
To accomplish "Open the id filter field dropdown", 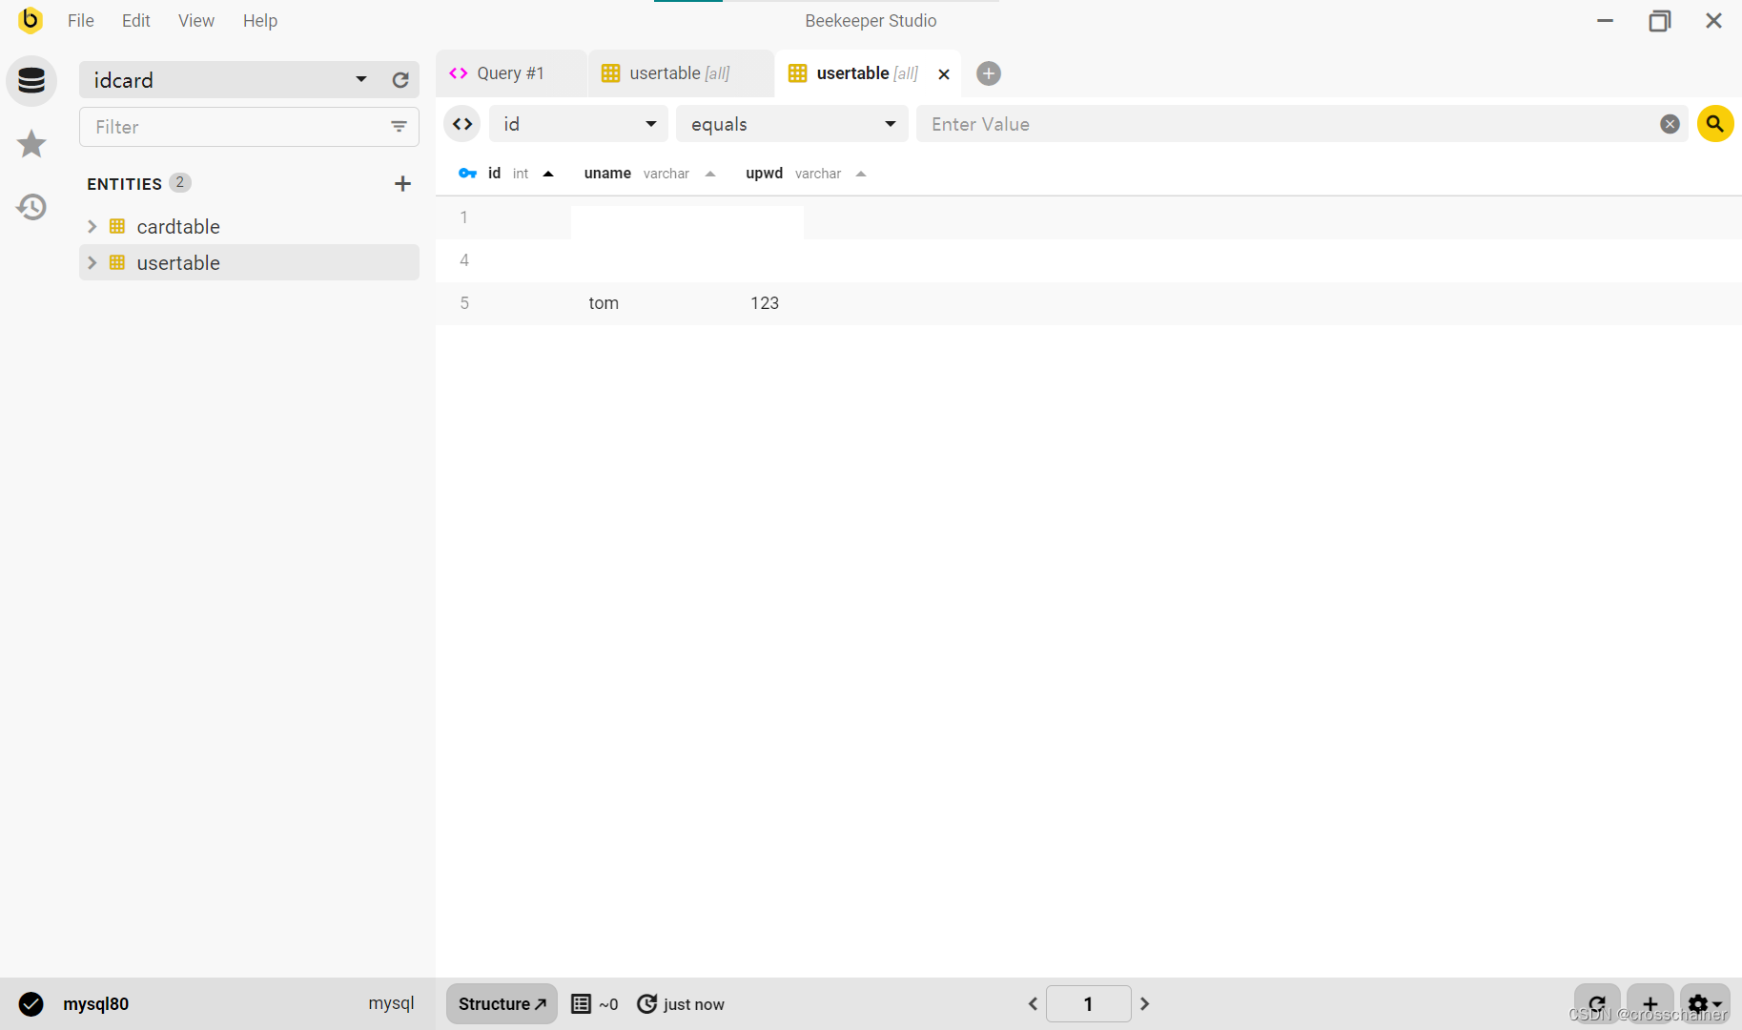I will point(579,124).
